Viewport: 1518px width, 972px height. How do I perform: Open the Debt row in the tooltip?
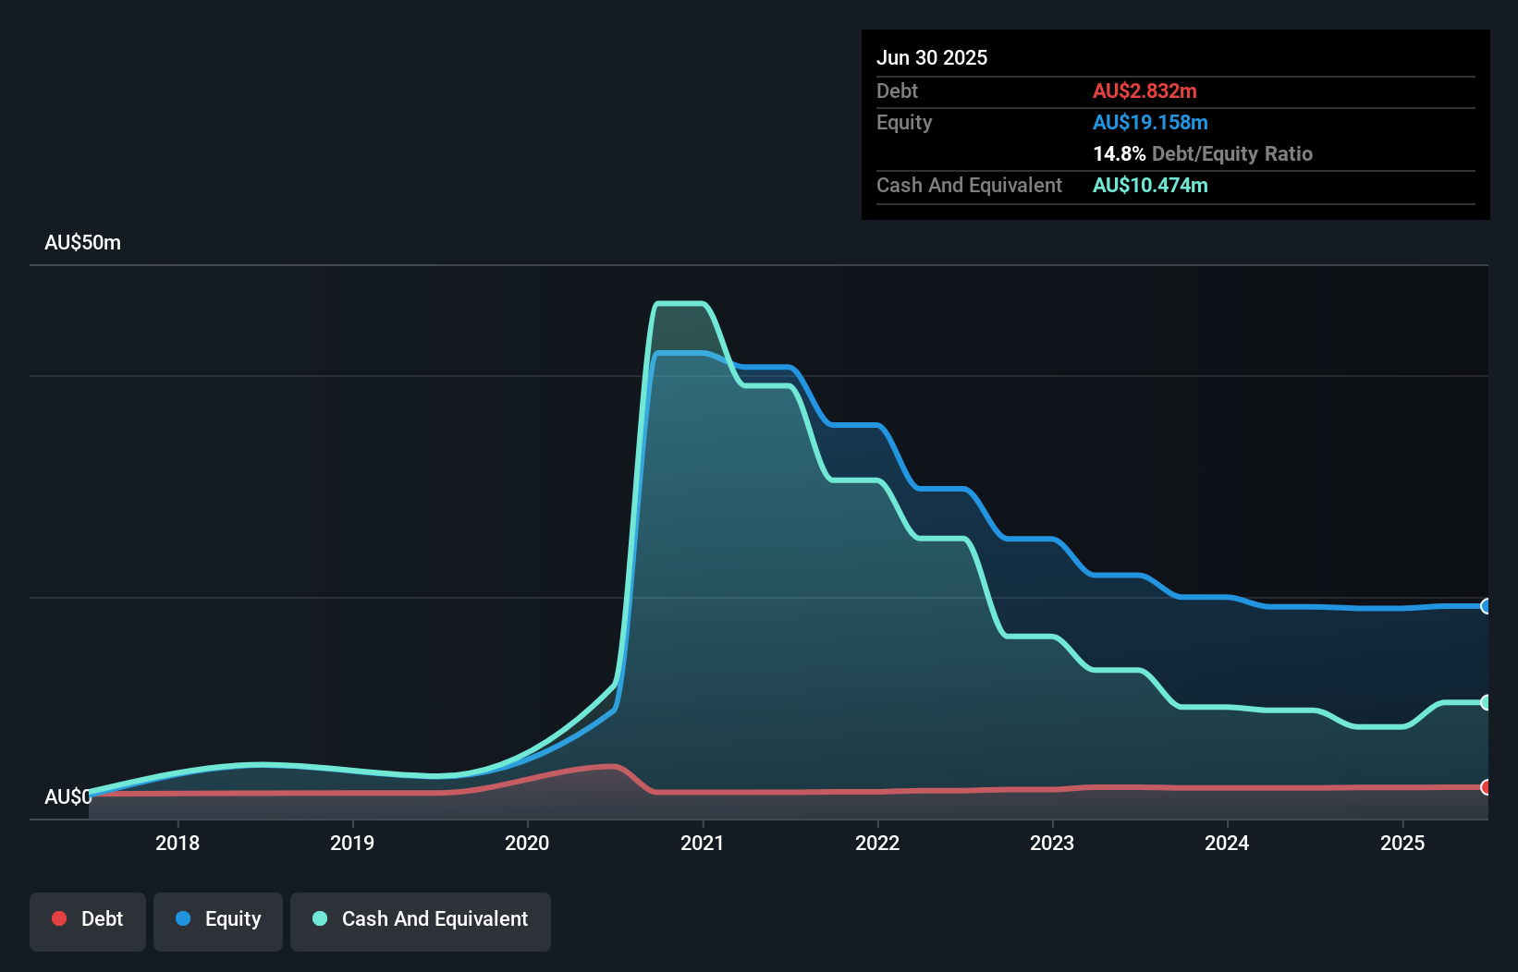pos(897,91)
